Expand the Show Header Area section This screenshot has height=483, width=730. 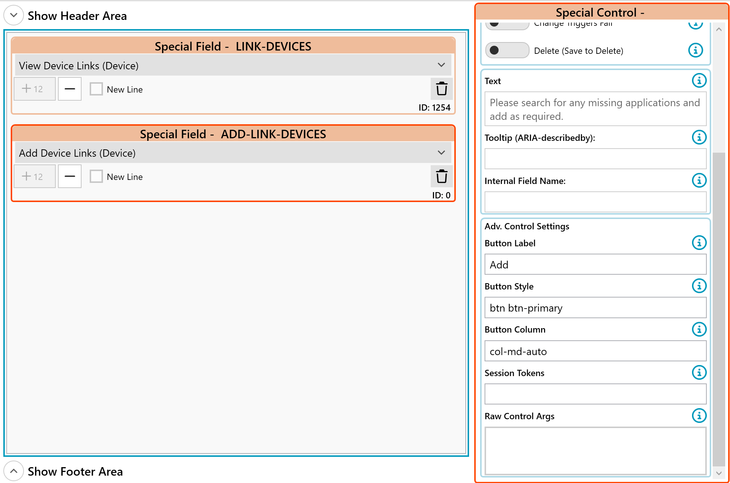pyautogui.click(x=14, y=15)
